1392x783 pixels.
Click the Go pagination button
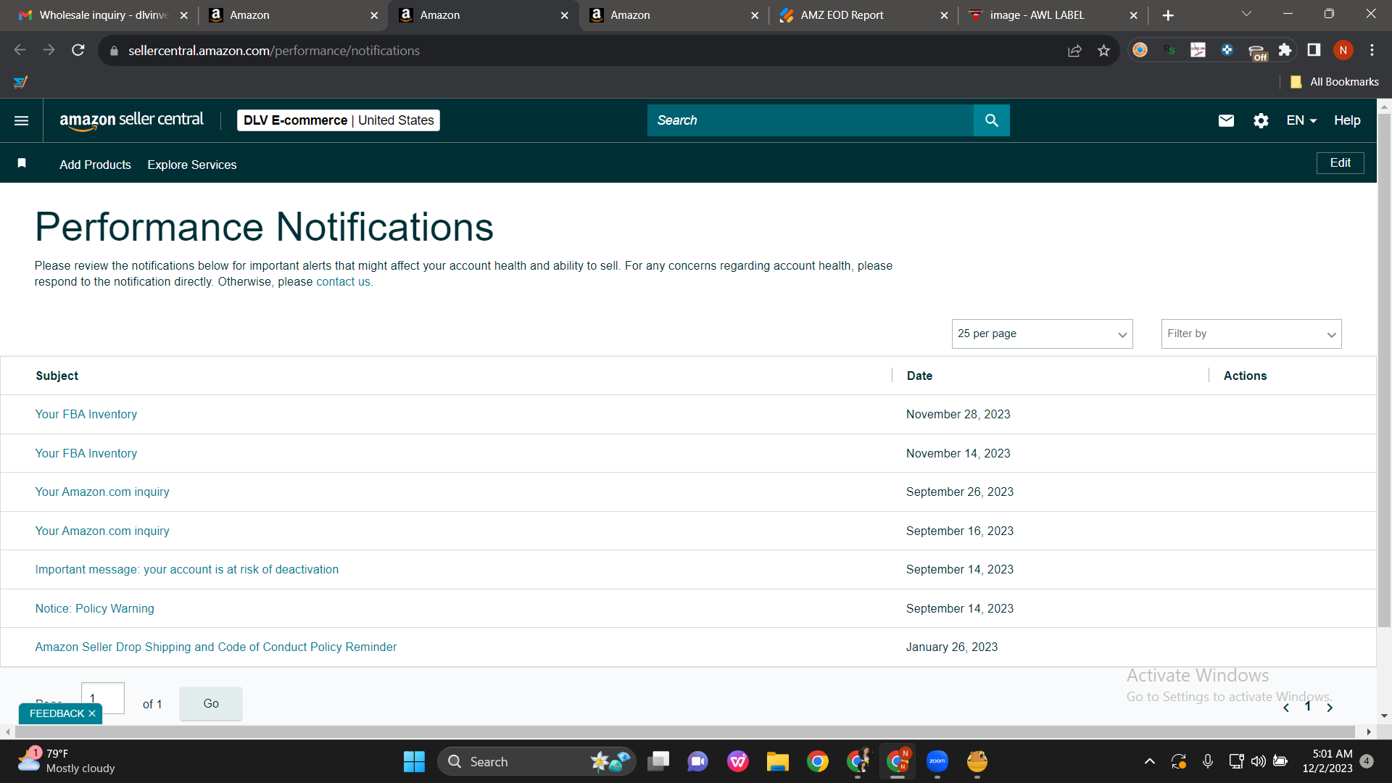click(211, 703)
